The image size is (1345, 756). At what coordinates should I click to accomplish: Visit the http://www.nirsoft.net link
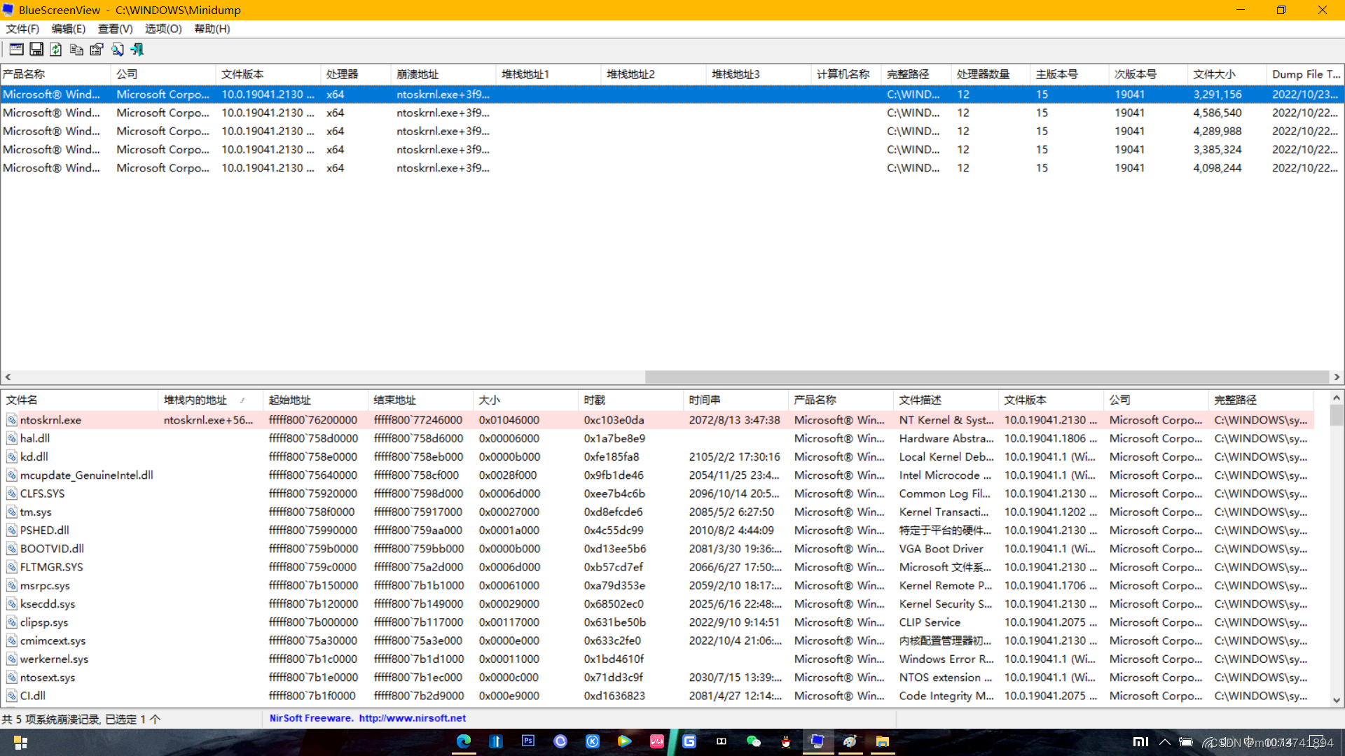[x=413, y=718]
